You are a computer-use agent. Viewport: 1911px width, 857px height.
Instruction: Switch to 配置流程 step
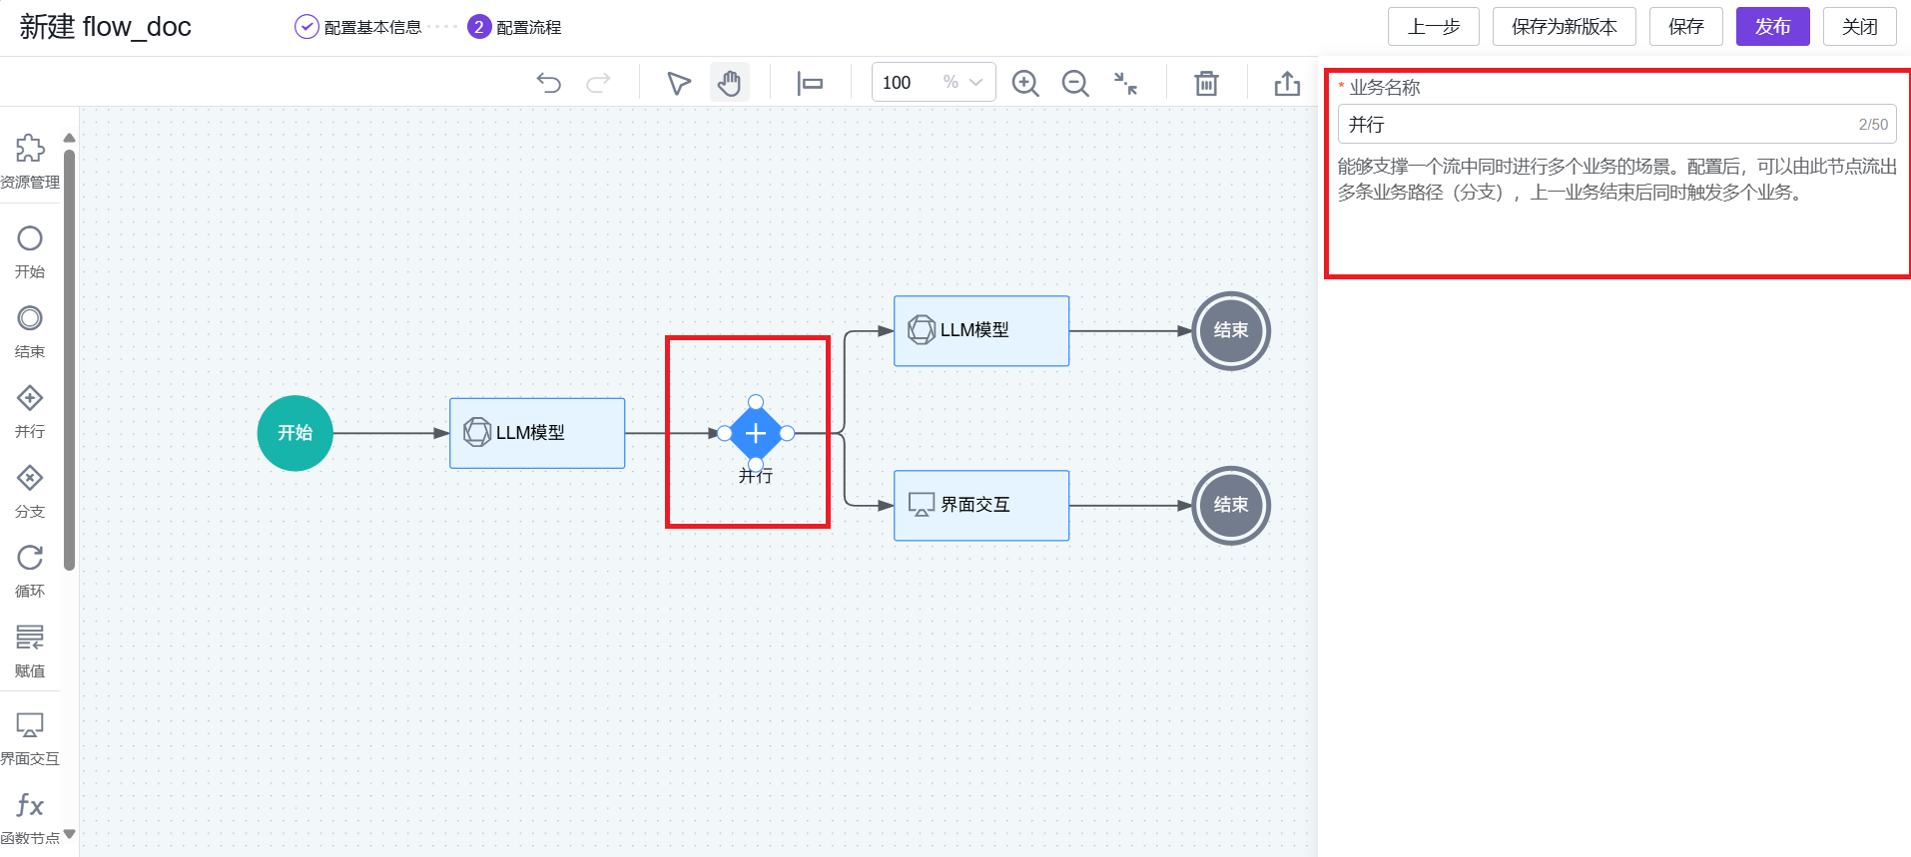(x=515, y=27)
